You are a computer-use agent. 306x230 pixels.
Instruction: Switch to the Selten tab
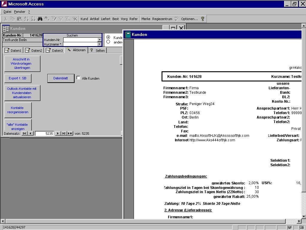click(98, 50)
